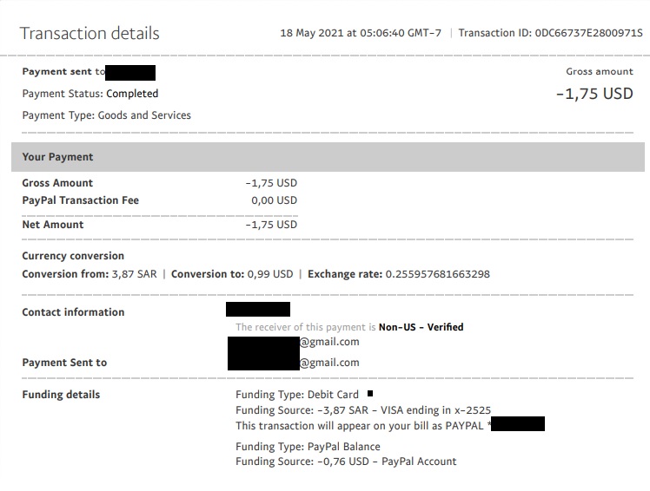The width and height of the screenshot is (650, 491).
Task: Click the Exchange rate value 0.255957681663298
Action: [437, 274]
